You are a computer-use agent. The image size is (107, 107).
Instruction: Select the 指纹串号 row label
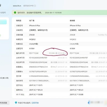(20, 81)
